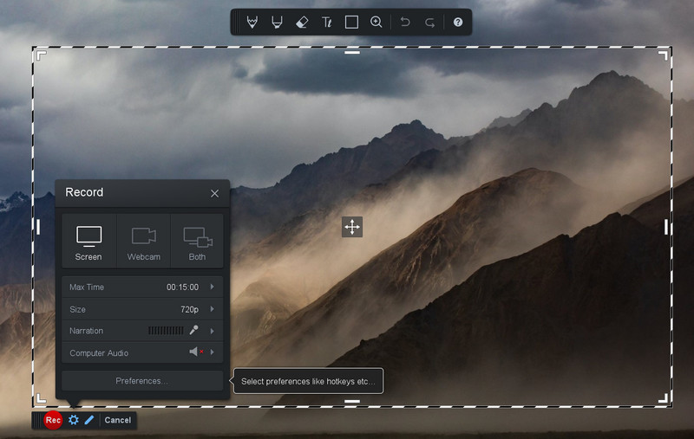Open the gear settings icon
The width and height of the screenshot is (694, 439).
click(x=74, y=420)
